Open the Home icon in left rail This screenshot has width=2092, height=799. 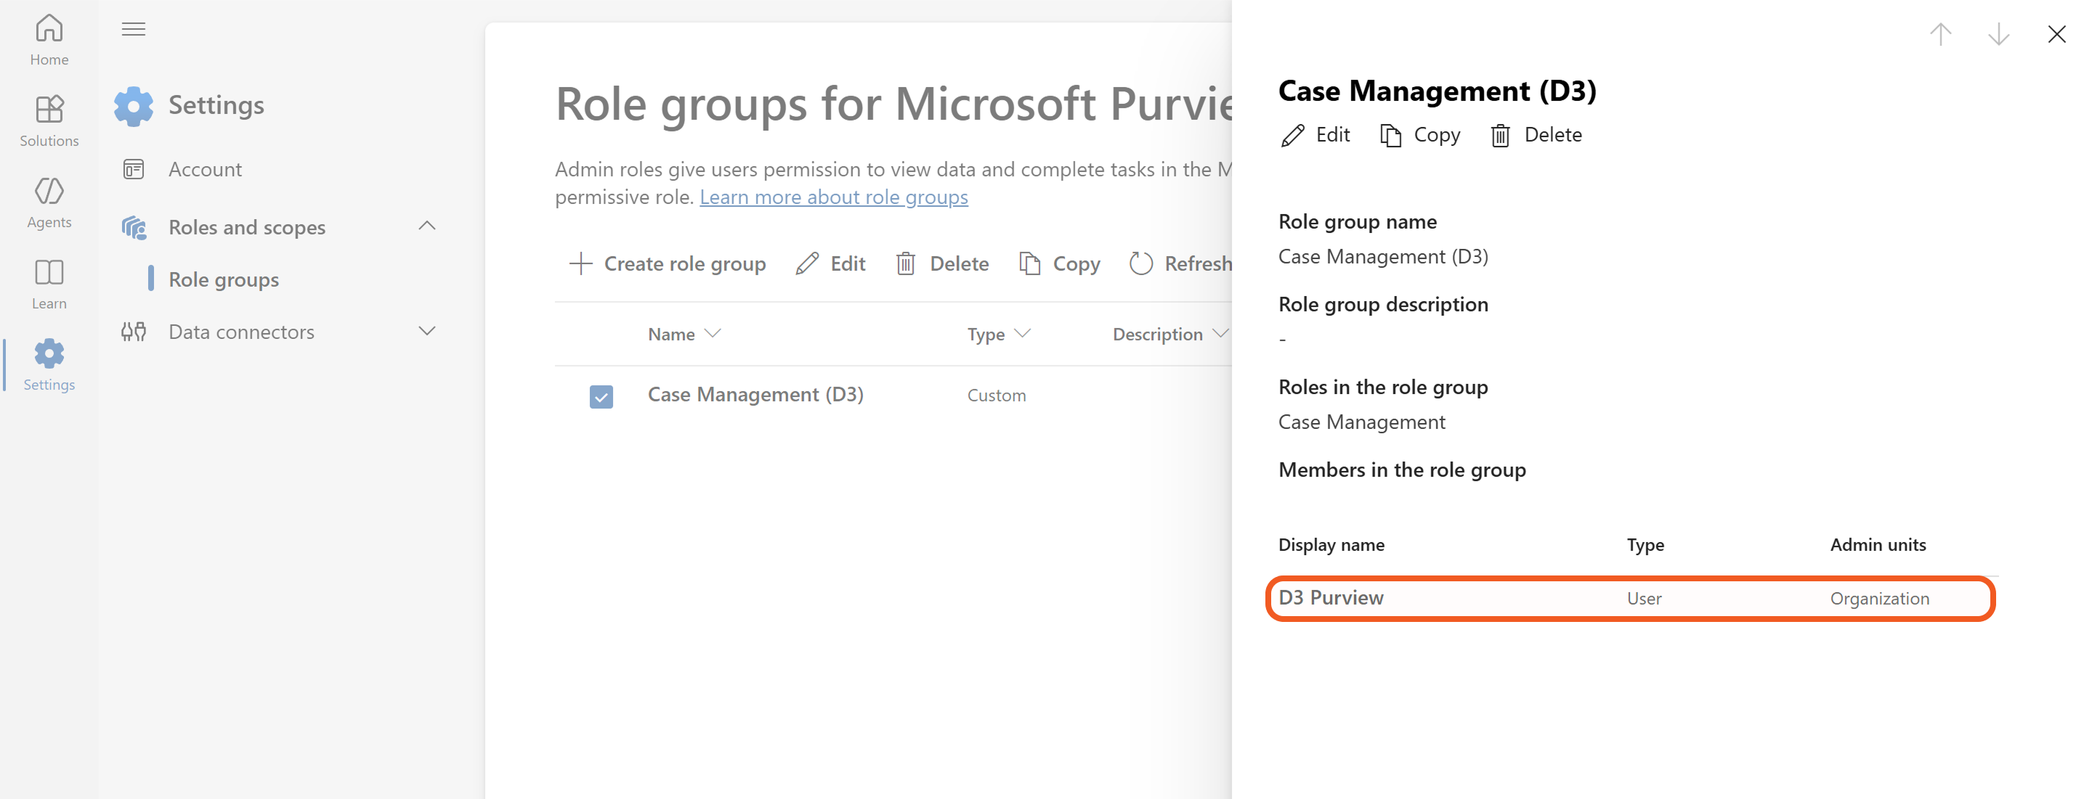pos(49,39)
